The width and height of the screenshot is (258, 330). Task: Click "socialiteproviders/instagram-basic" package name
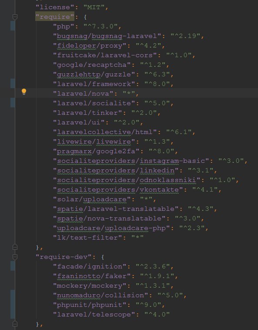tap(131, 161)
